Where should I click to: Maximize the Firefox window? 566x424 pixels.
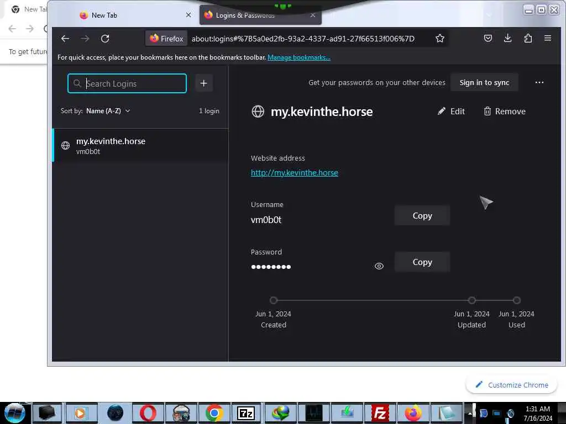click(x=541, y=10)
